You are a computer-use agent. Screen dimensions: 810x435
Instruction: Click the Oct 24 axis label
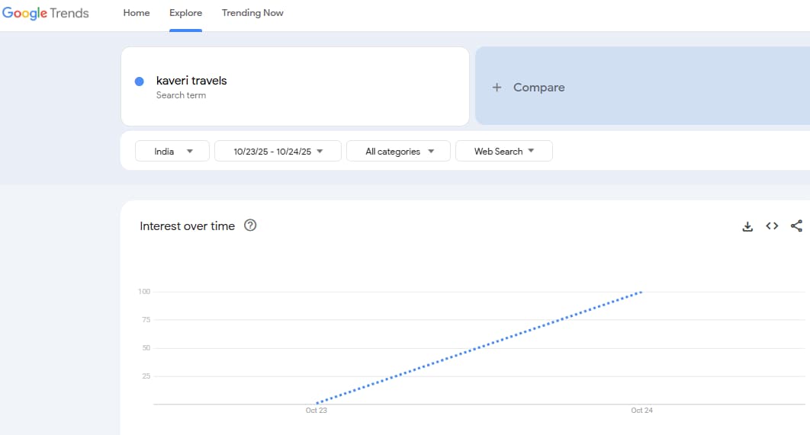641,410
